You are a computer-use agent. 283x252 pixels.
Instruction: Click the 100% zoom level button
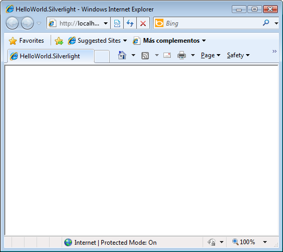244,242
